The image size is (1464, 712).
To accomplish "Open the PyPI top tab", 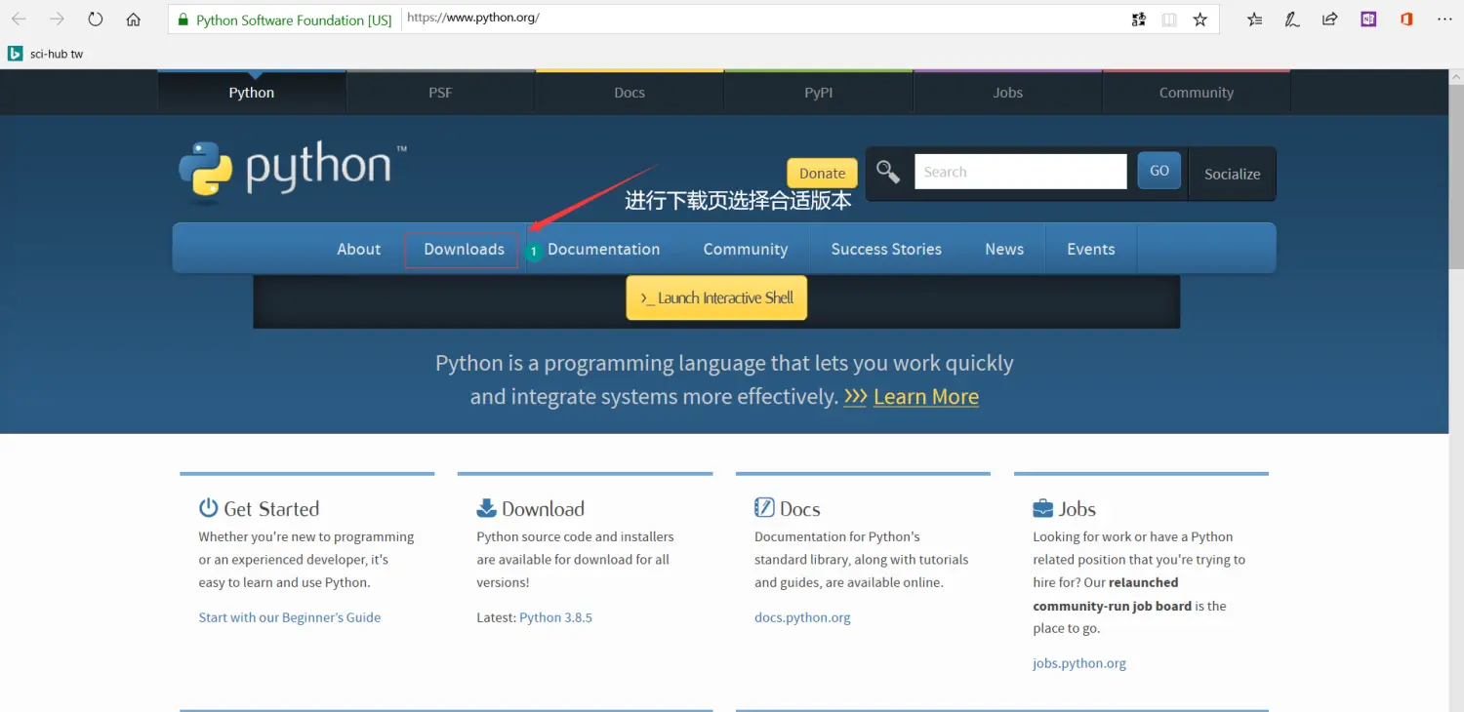I will 818,93.
